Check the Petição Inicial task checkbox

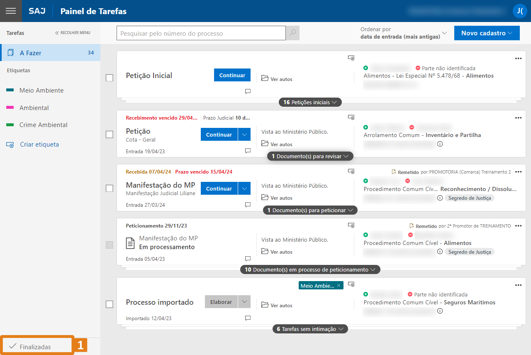(x=110, y=78)
